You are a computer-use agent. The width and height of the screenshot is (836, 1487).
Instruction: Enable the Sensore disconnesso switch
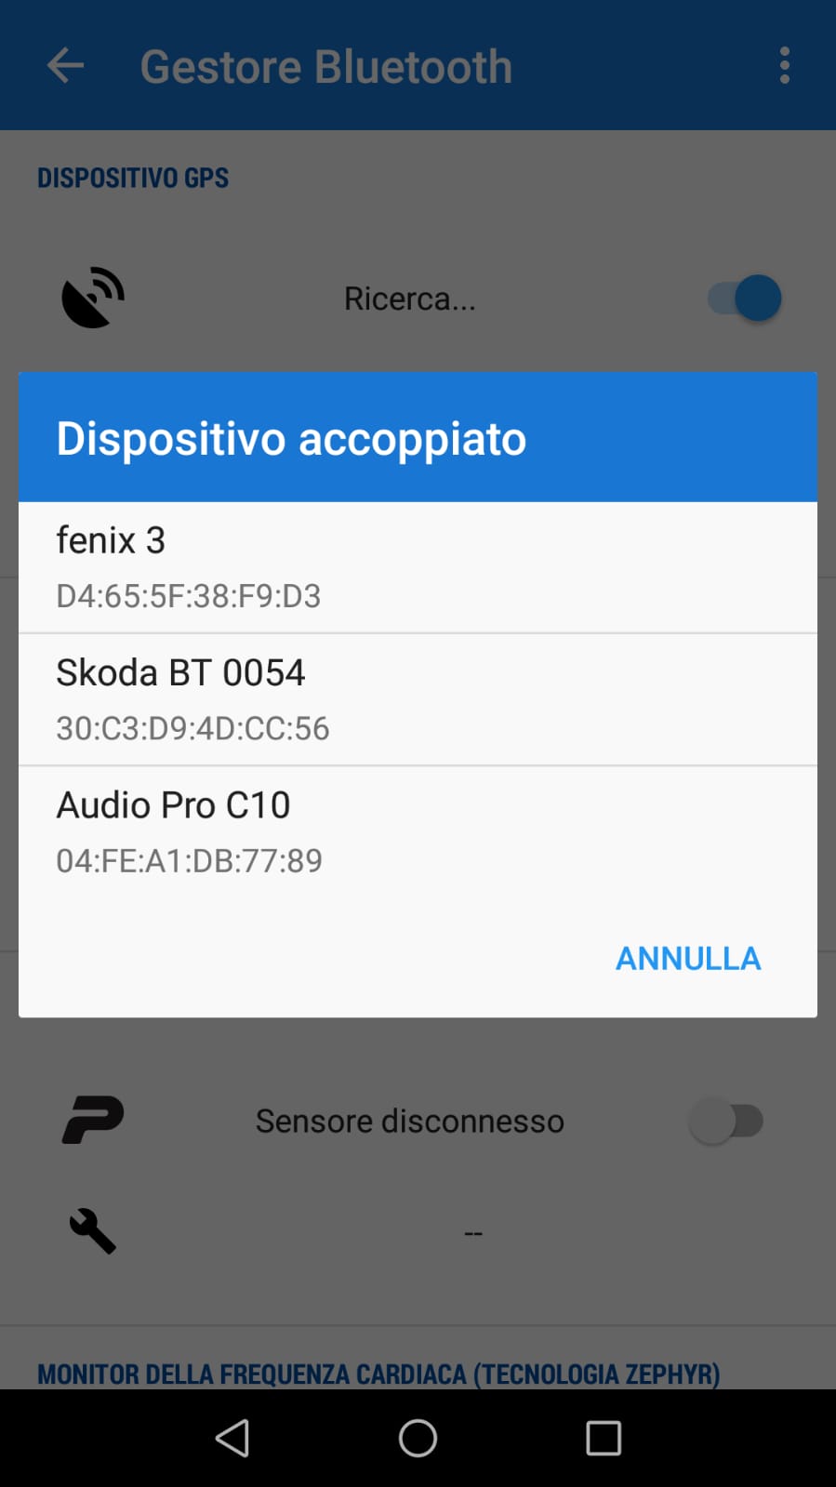(x=726, y=1121)
